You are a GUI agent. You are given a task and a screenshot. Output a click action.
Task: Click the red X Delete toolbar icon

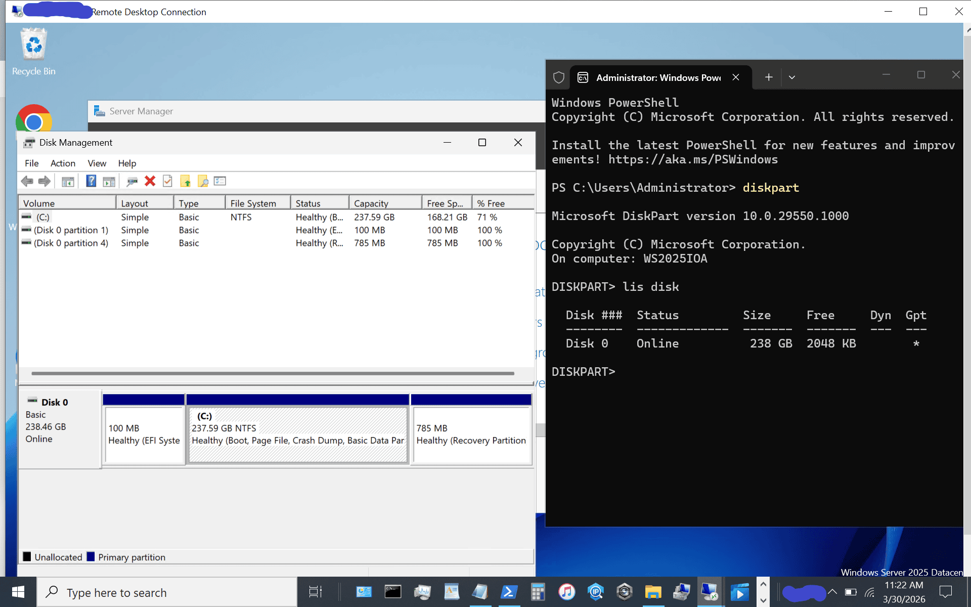click(150, 181)
